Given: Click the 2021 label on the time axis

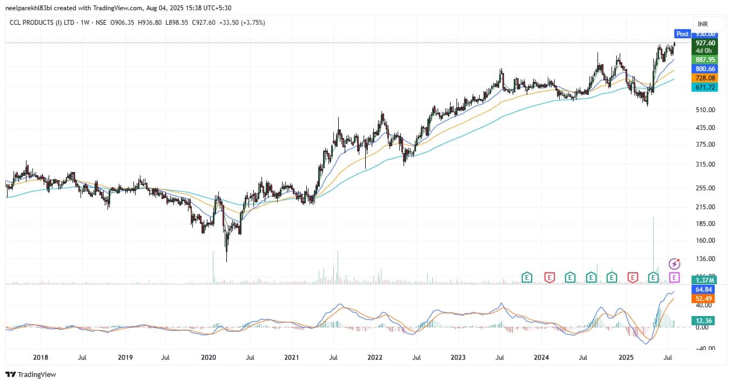Looking at the screenshot, I should pyautogui.click(x=292, y=357).
